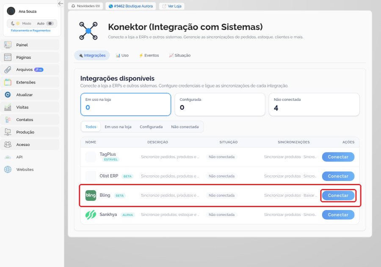This screenshot has height=267, width=381.
Task: Click the BETA badge next to Bling
Action: pos(119,196)
